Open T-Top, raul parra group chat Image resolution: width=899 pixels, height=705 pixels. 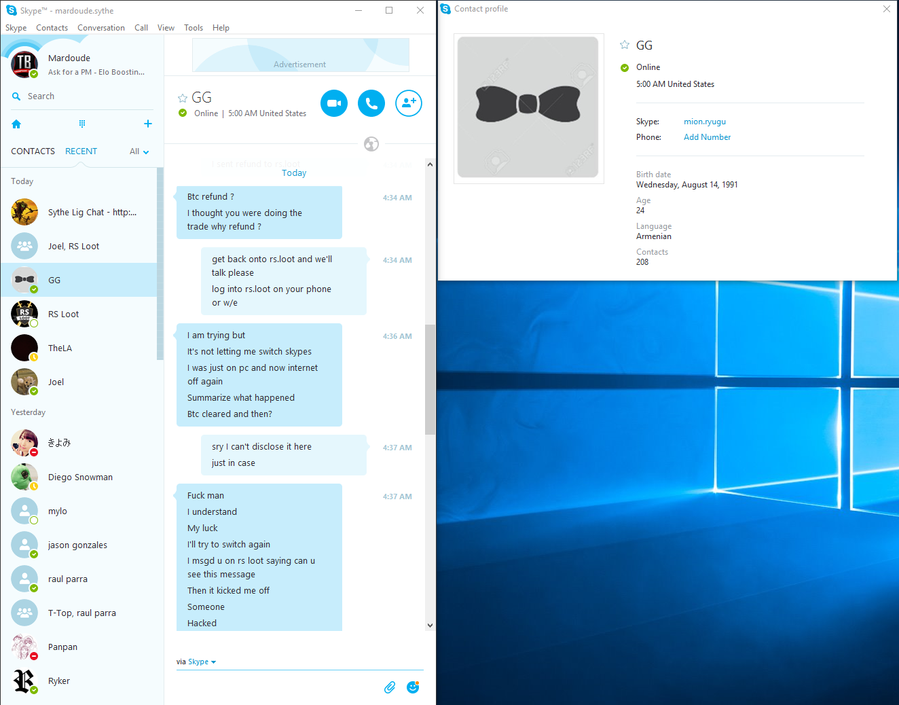[79, 613]
